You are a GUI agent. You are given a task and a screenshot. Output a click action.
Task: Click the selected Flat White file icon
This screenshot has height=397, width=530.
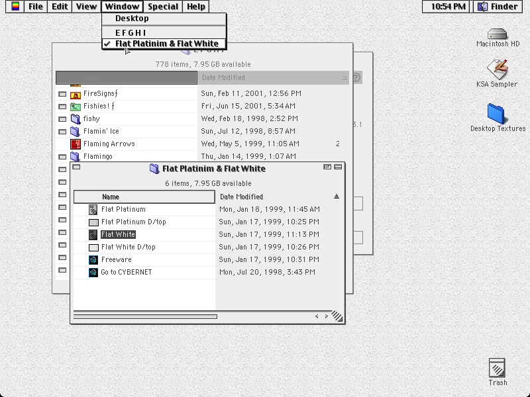(x=93, y=235)
